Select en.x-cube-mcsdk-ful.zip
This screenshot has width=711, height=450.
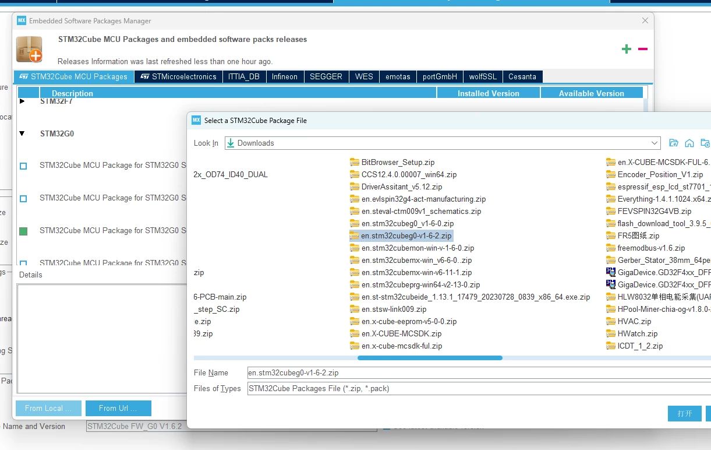point(396,346)
